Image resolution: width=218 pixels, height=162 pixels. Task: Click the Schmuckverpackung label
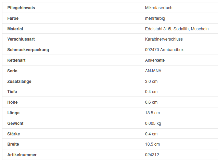[28, 50]
